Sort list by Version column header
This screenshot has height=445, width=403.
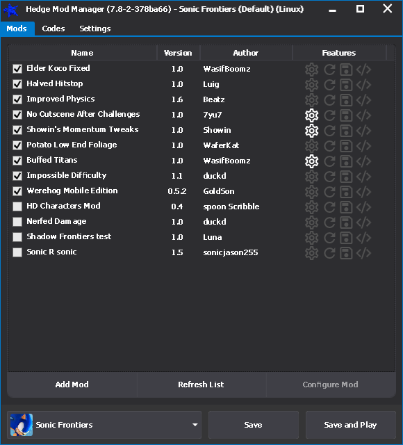[178, 53]
